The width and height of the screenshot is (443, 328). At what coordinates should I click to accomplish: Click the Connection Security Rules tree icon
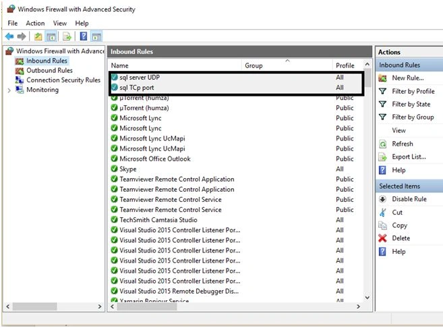(20, 80)
